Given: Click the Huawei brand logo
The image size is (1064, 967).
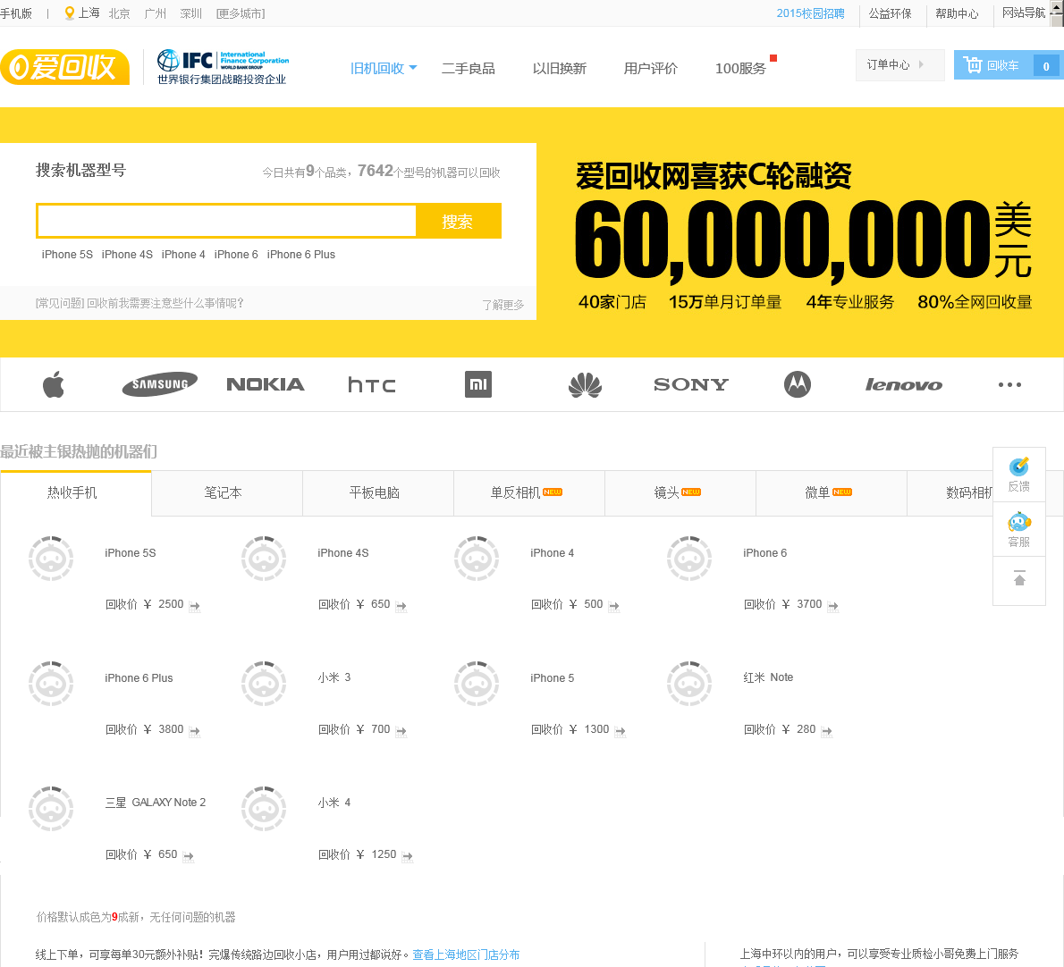Looking at the screenshot, I should coord(585,384).
